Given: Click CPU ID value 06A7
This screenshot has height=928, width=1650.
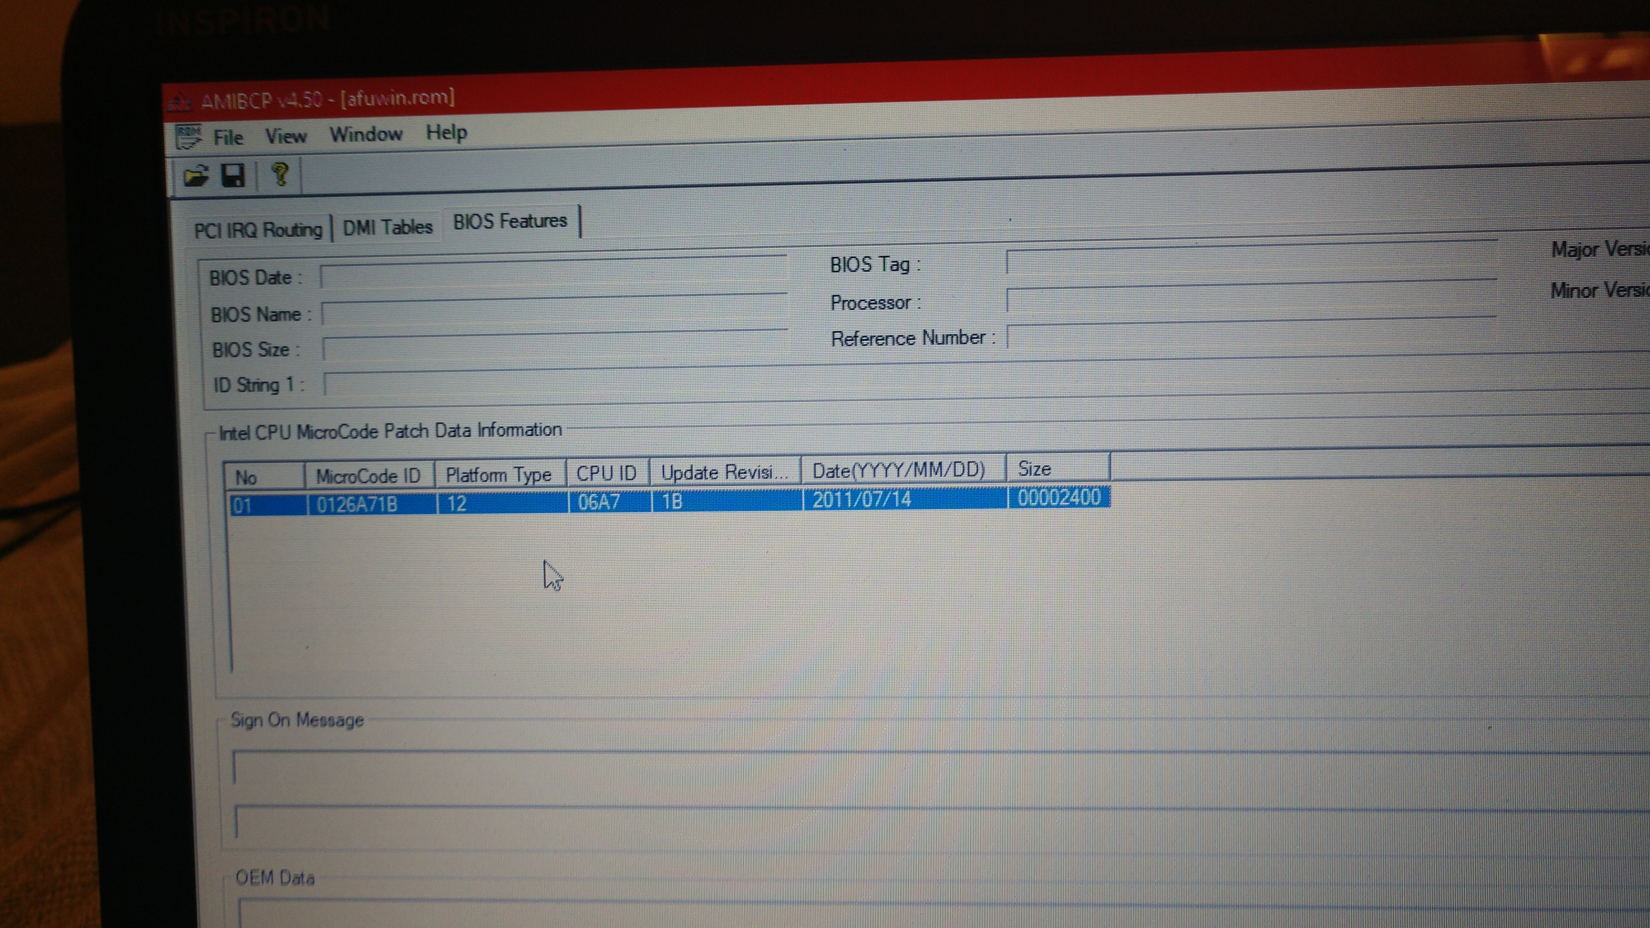Looking at the screenshot, I should pyautogui.click(x=599, y=501).
